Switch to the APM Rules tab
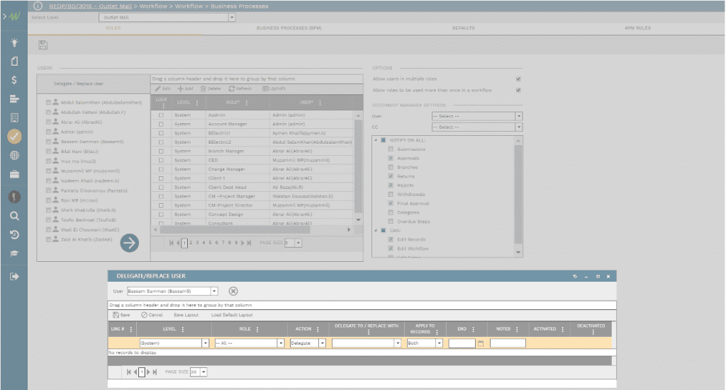This screenshot has width=726, height=390. (637, 28)
